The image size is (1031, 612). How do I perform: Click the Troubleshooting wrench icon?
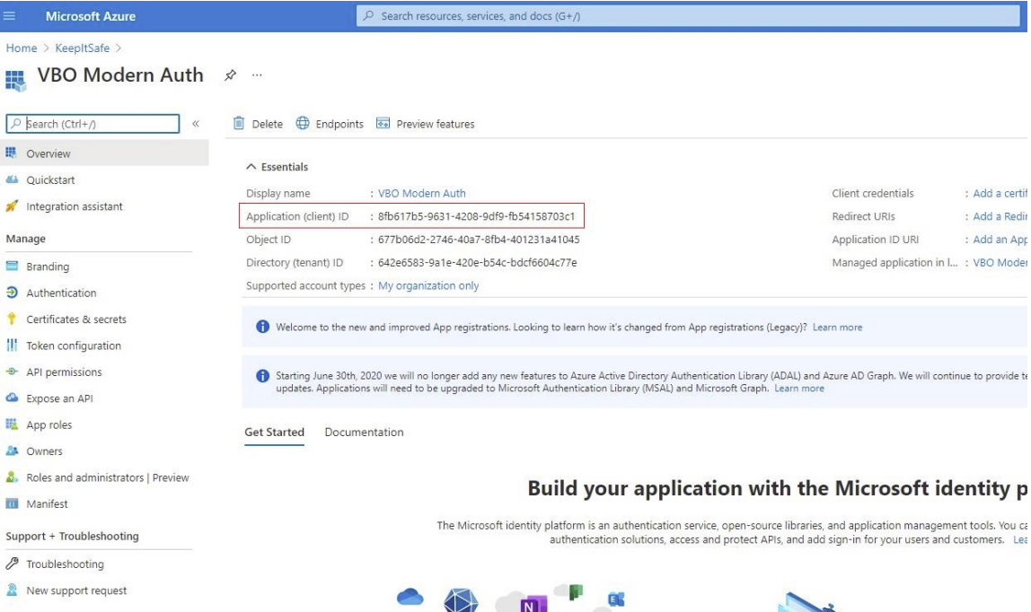coord(12,563)
